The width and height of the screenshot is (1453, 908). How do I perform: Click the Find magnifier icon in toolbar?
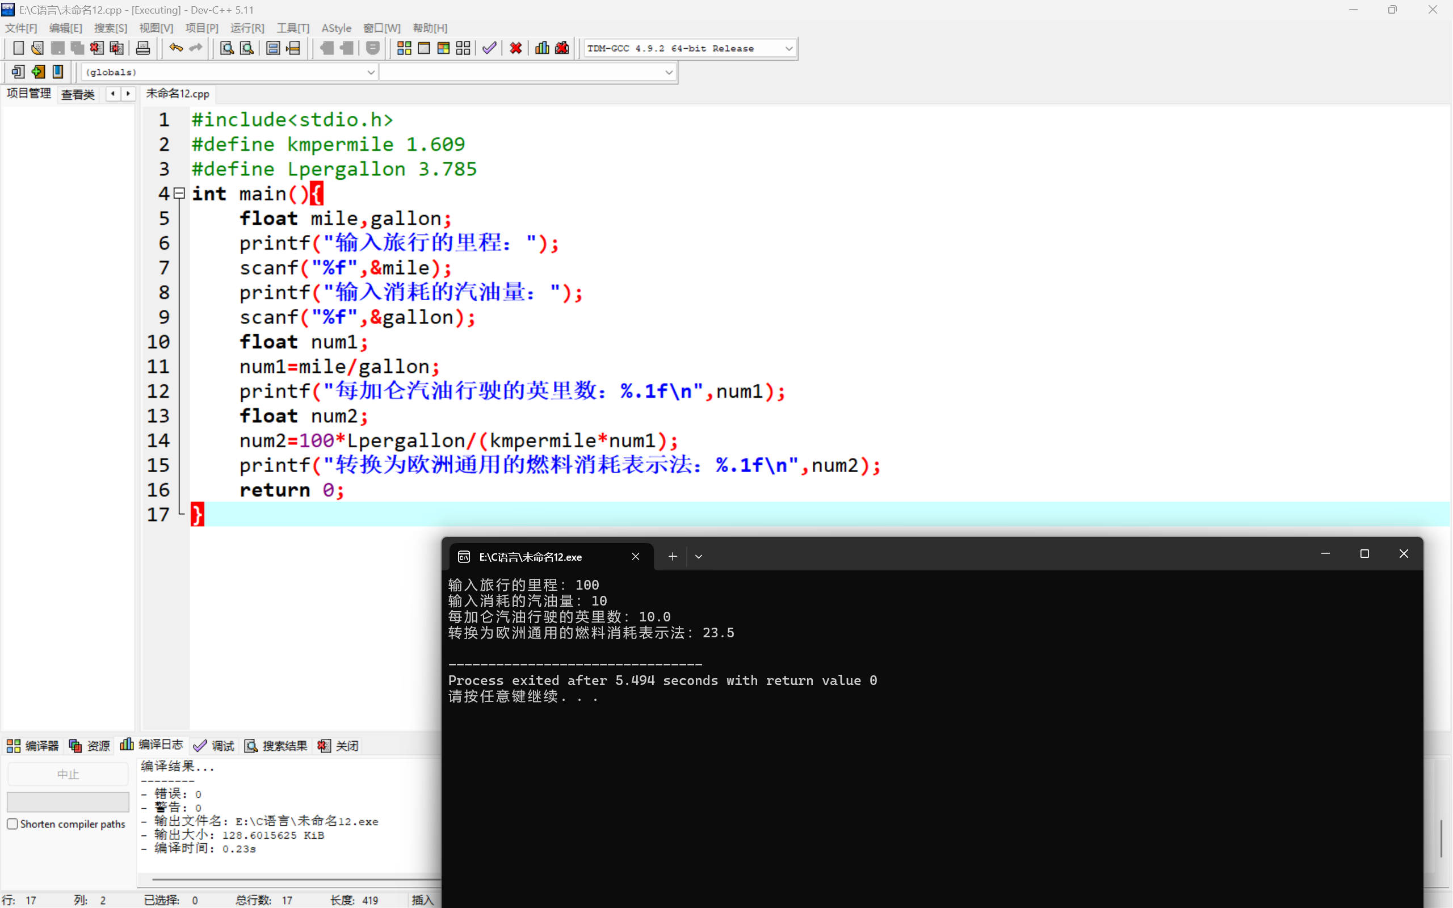(x=226, y=48)
